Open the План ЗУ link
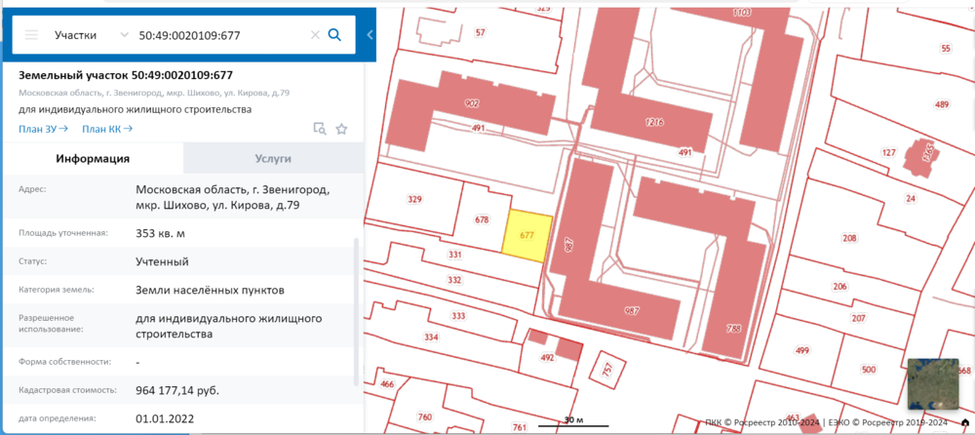The width and height of the screenshot is (975, 435). [x=44, y=129]
